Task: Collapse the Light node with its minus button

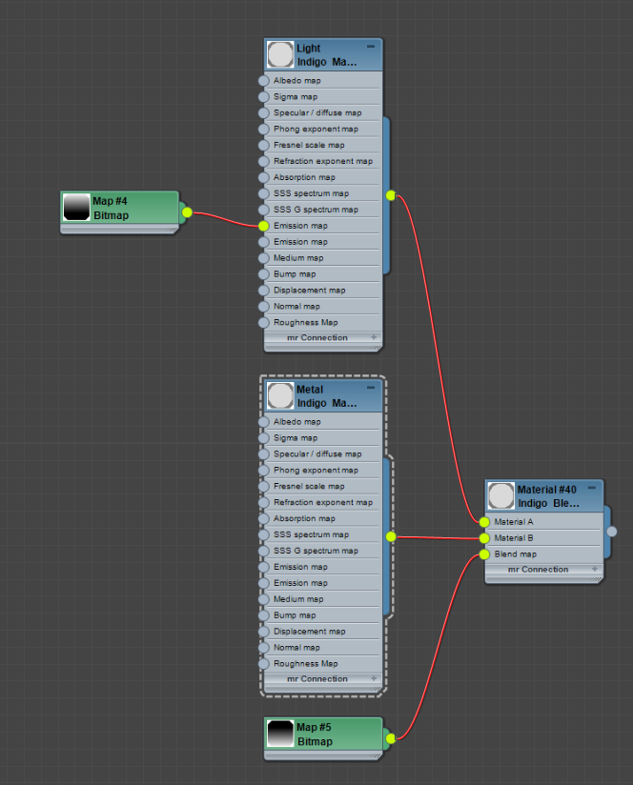Action: pyautogui.click(x=371, y=46)
